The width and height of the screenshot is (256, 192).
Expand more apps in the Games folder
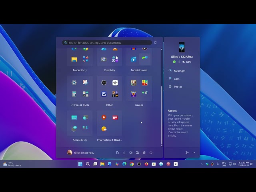point(145,93)
